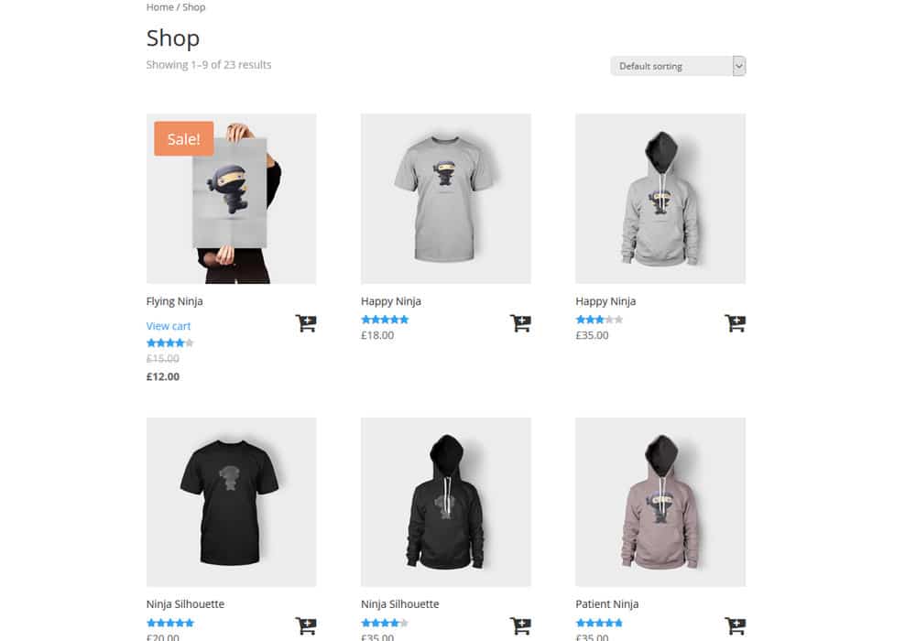Screen dimensions: 916x641
Task: Select the grey Happy Ninja hoodie image
Action: [x=660, y=199]
